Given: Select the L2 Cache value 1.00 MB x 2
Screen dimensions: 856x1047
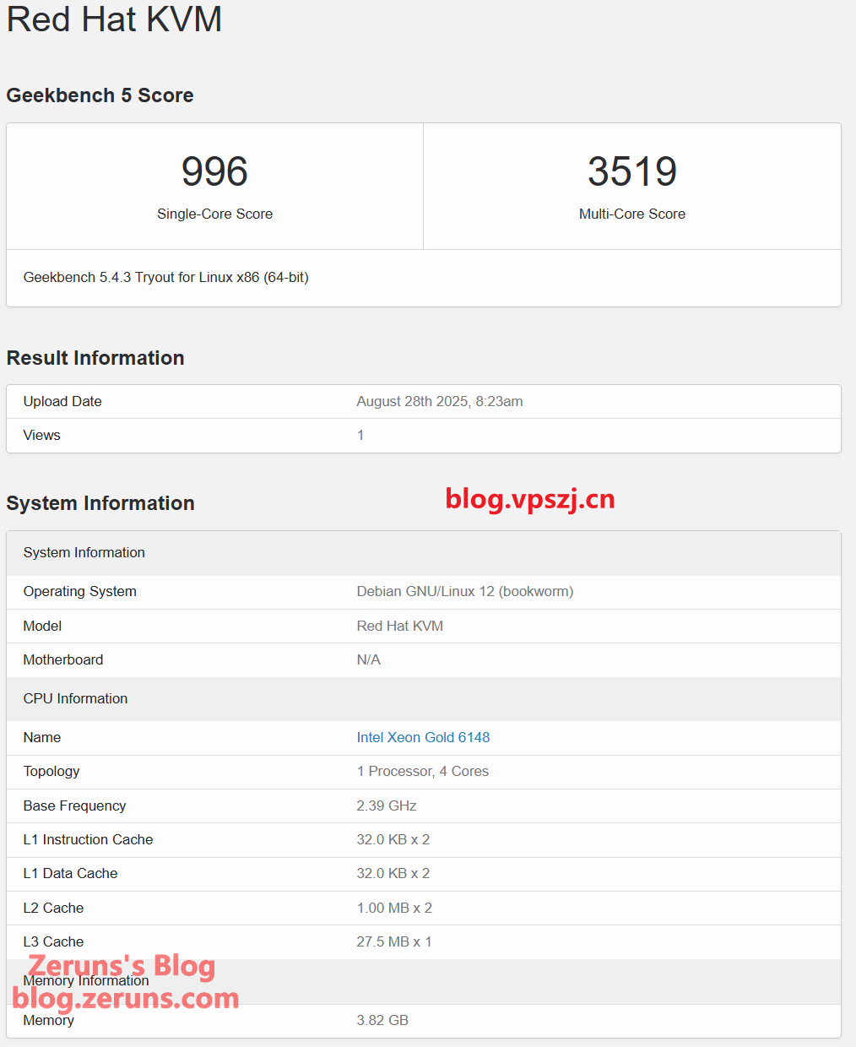Looking at the screenshot, I should (x=394, y=908).
